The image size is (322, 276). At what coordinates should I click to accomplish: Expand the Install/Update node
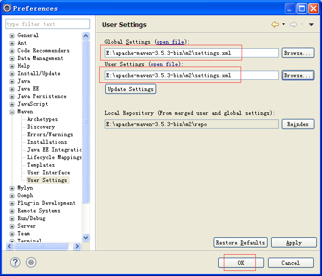[12, 74]
